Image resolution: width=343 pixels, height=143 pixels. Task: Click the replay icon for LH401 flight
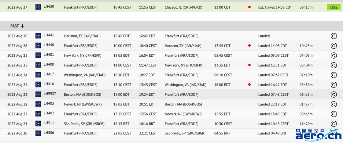[x=334, y=55]
